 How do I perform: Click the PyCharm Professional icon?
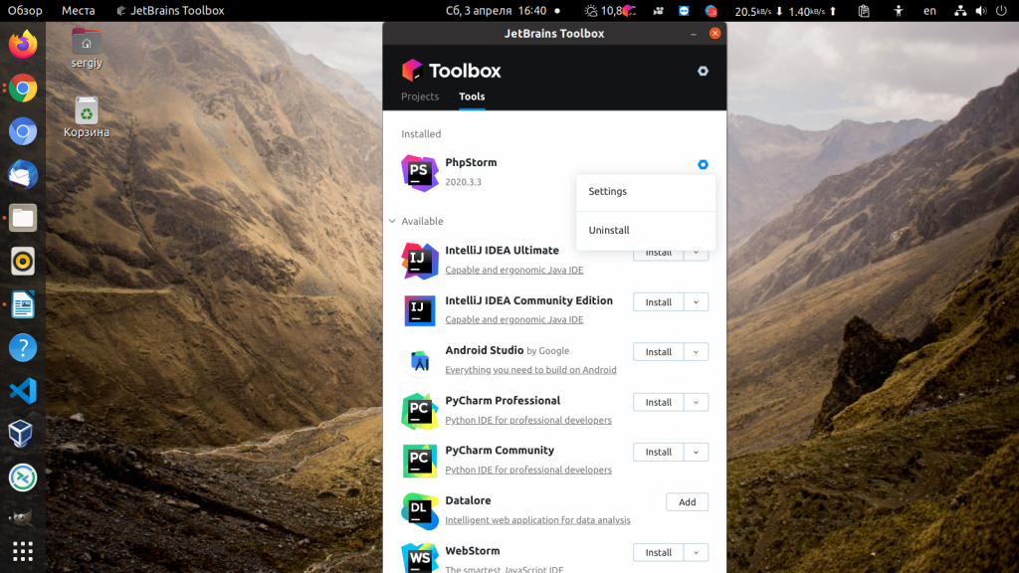point(419,411)
